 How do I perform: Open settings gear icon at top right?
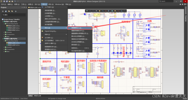pos(183,4)
